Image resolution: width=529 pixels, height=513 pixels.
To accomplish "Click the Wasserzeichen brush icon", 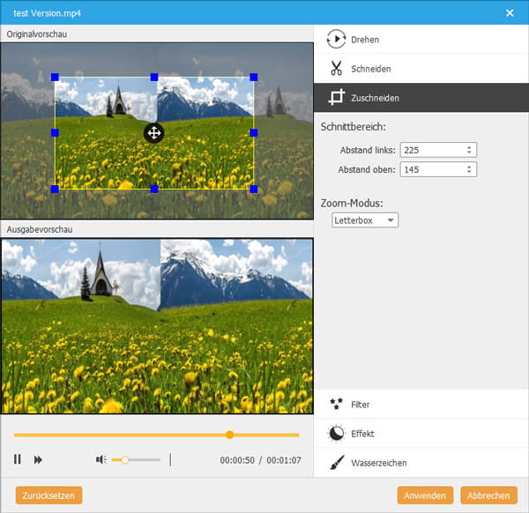I will (x=337, y=463).
